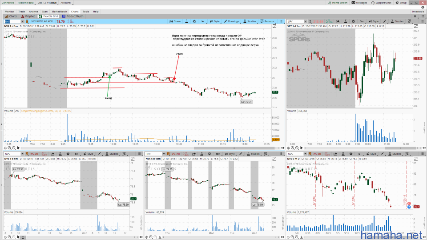Click the Home Screen button
The image size is (427, 240).
click(x=338, y=3)
